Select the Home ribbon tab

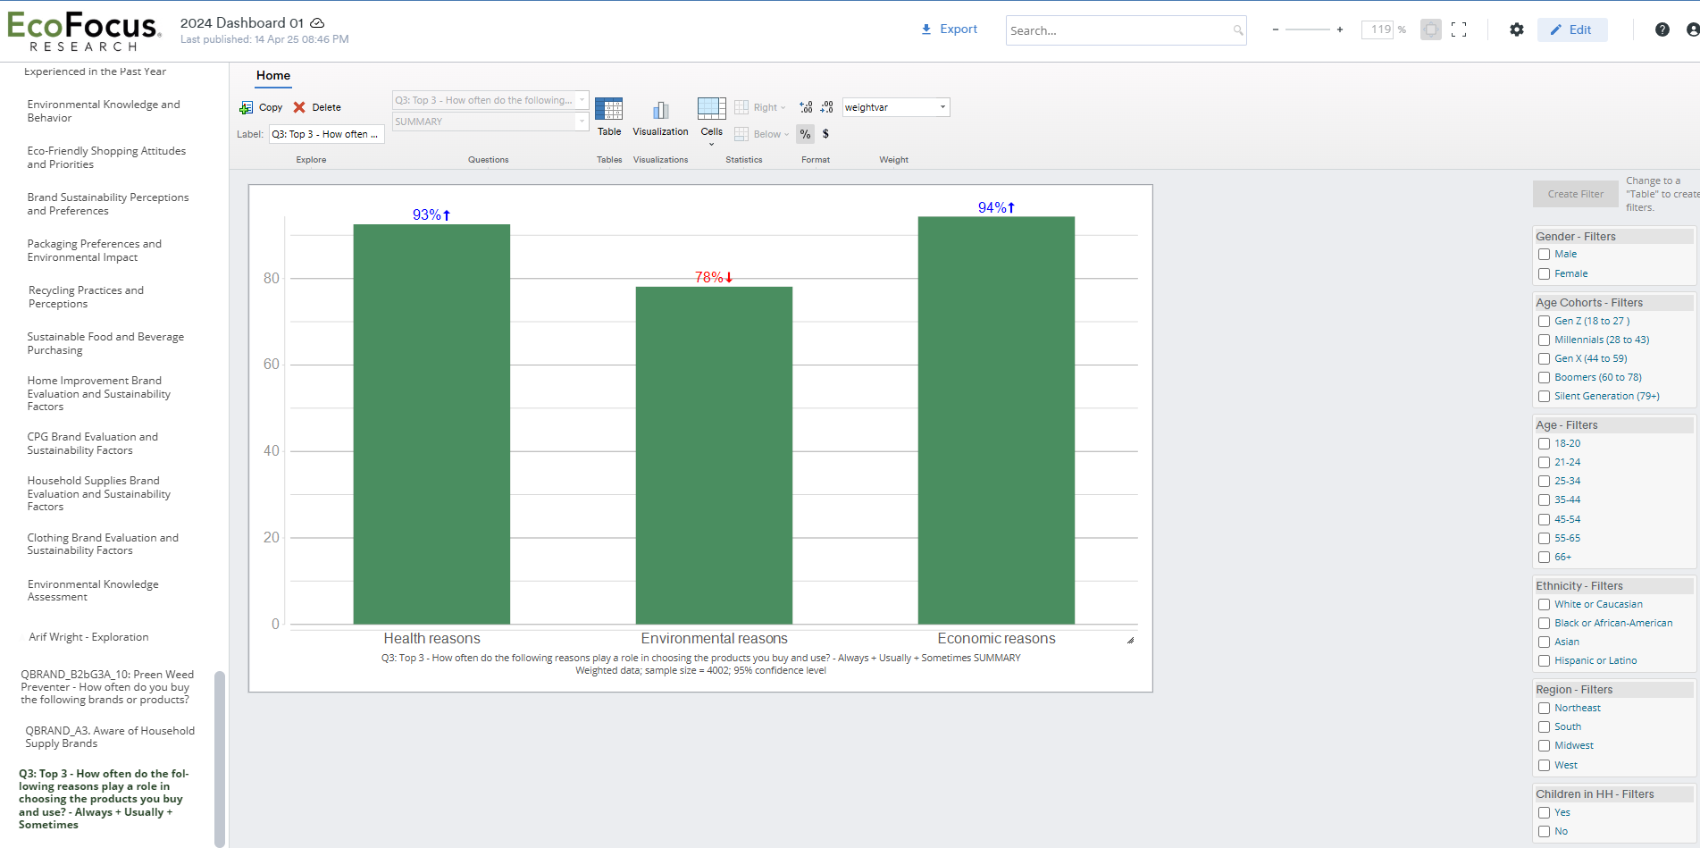point(273,76)
